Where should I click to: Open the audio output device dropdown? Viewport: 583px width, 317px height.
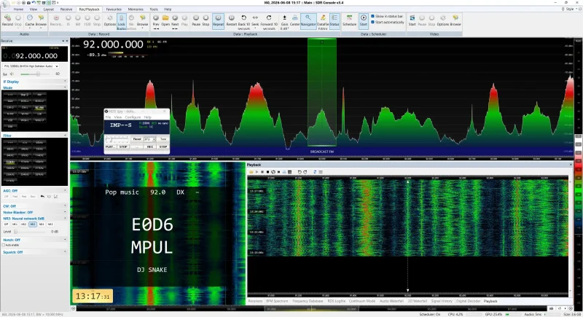[31, 66]
